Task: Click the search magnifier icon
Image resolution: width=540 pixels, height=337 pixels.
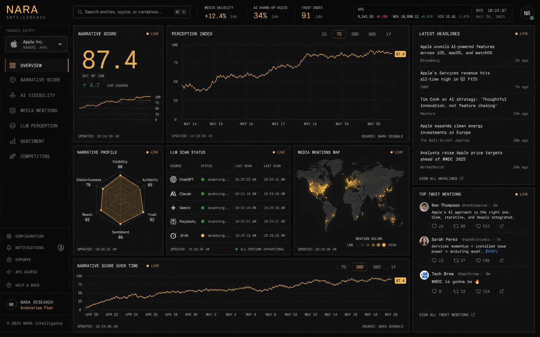Action: tap(80, 12)
